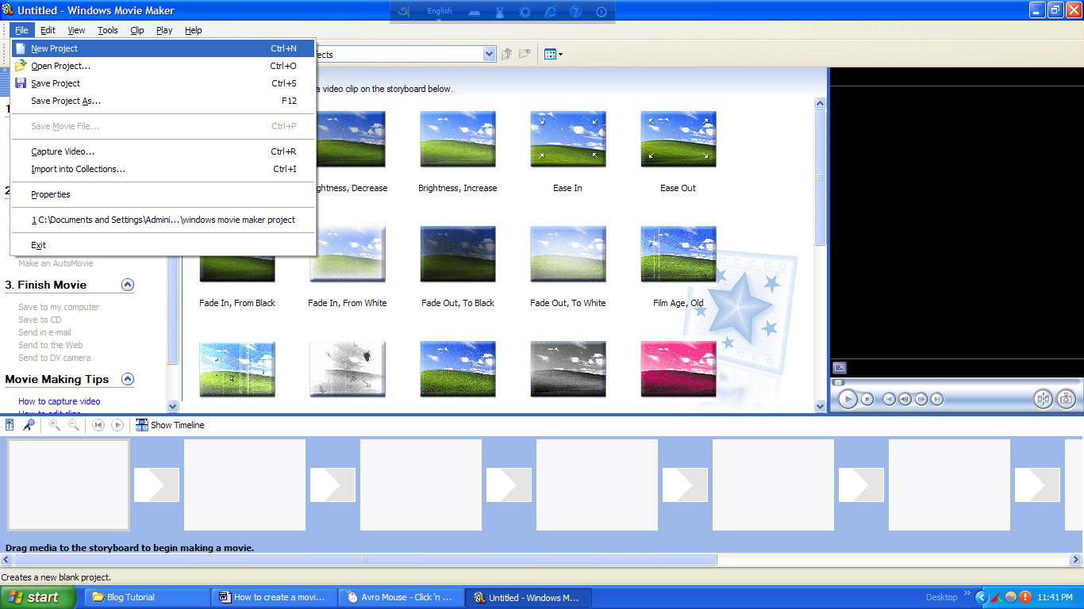Open the View menu
Screen dimensions: 1084x609
[76, 30]
